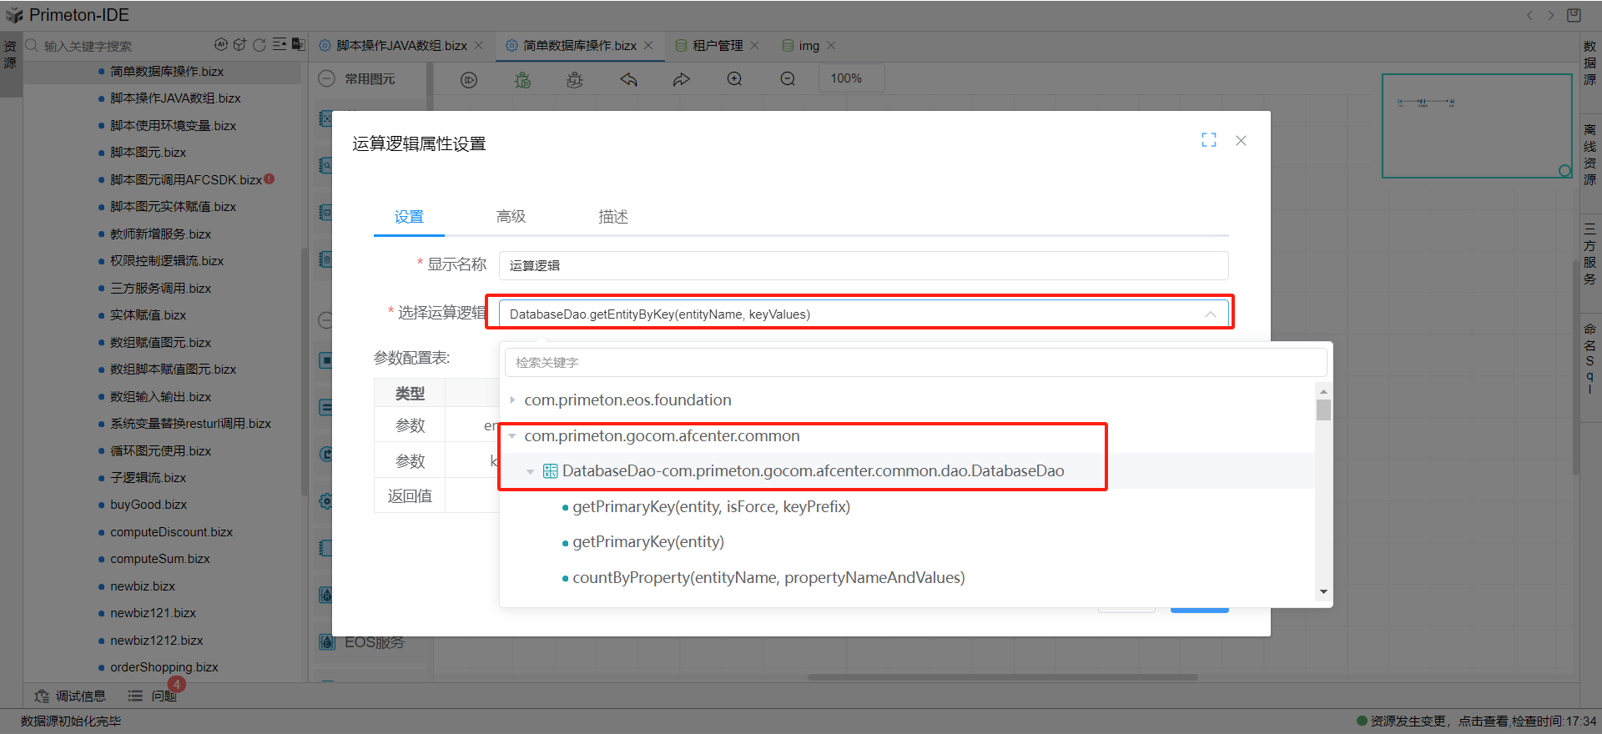
Task: Expand the com.primeton.eos.foundation node
Action: [x=512, y=400]
